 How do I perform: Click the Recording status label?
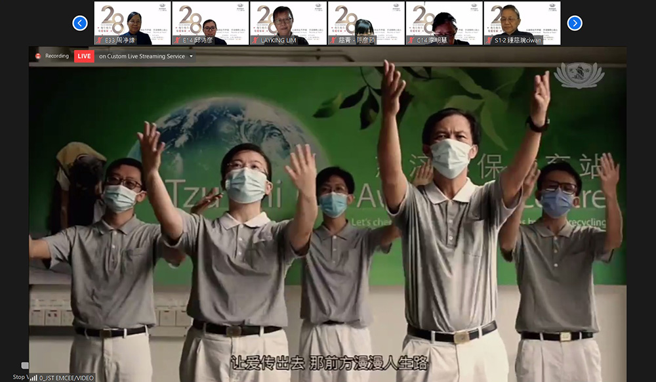(x=57, y=56)
